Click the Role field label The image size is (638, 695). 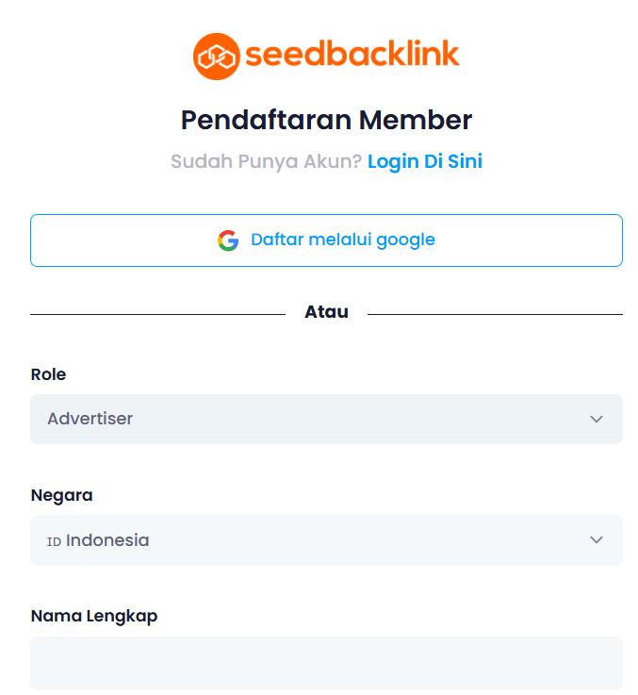coord(48,374)
